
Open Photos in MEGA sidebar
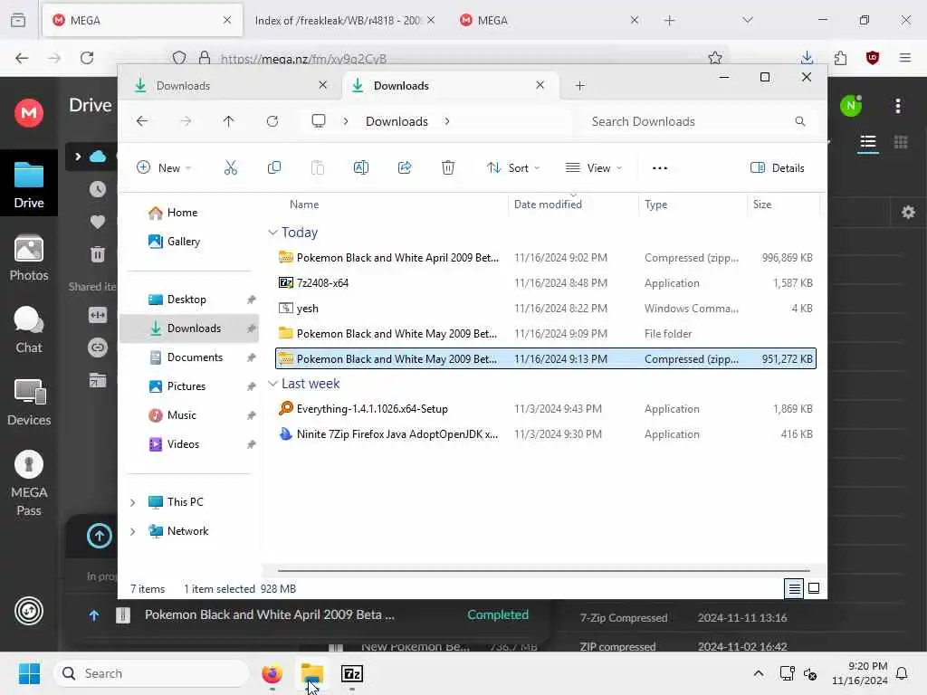29,258
